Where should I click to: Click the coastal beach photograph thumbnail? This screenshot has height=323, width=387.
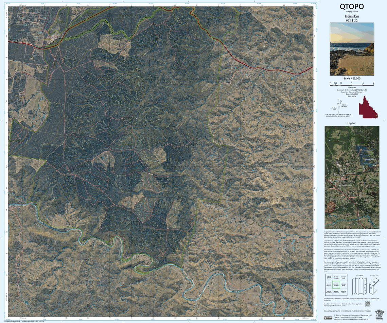(352, 49)
